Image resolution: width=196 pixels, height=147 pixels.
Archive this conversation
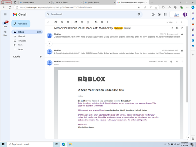click(x=56, y=22)
